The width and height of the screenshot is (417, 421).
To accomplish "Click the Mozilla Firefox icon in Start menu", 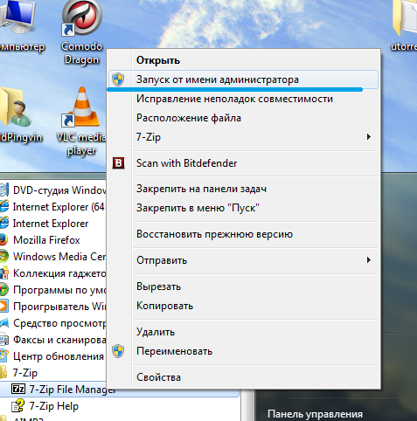I will [3, 240].
